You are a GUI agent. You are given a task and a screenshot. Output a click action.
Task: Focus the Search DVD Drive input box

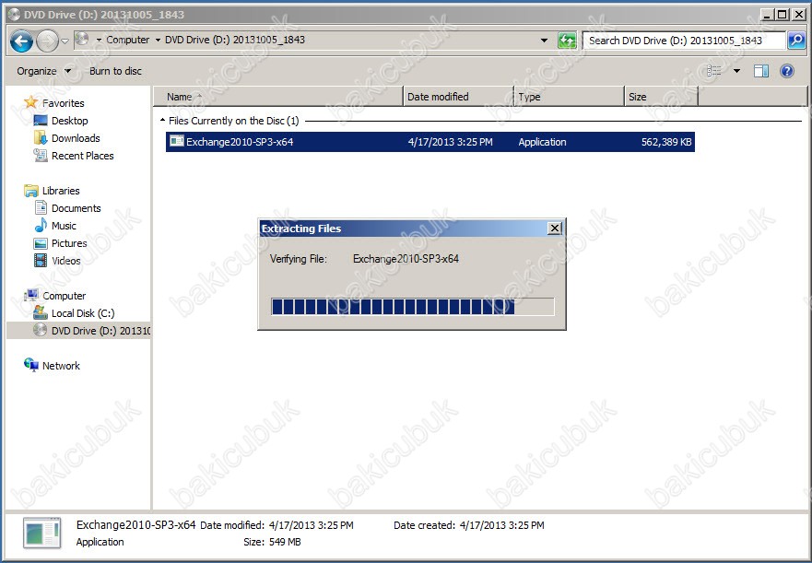[684, 41]
